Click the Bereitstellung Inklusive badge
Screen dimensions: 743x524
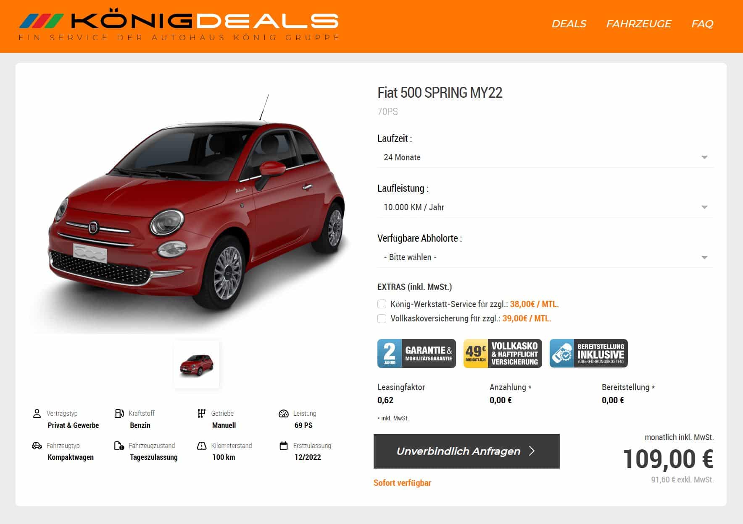[x=588, y=353]
